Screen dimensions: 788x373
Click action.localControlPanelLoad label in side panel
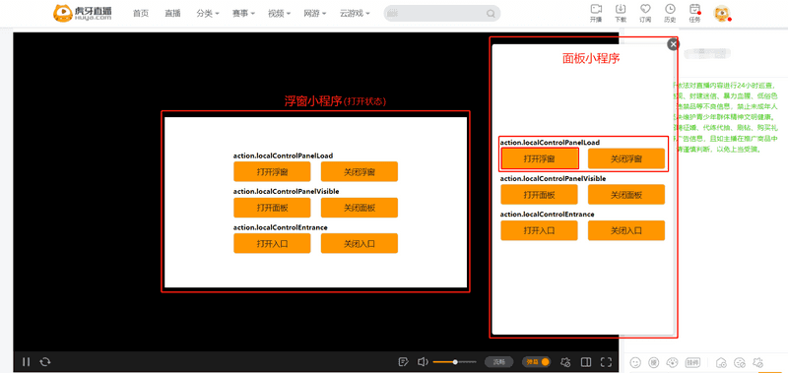pyautogui.click(x=550, y=143)
